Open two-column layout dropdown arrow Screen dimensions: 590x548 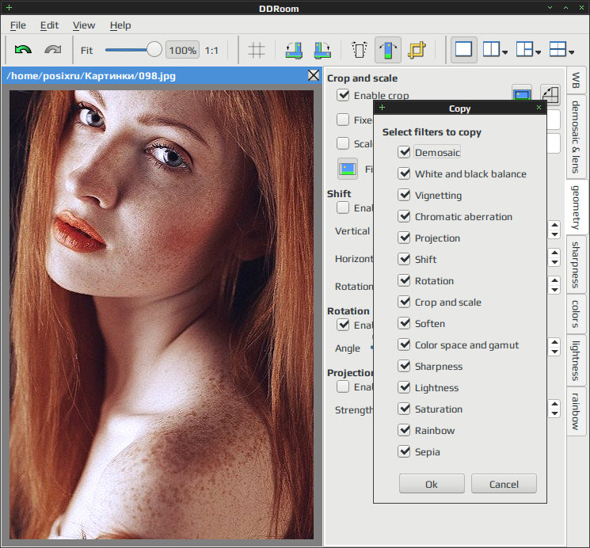click(x=505, y=52)
